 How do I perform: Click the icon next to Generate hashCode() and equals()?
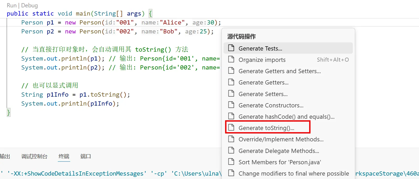(231, 116)
